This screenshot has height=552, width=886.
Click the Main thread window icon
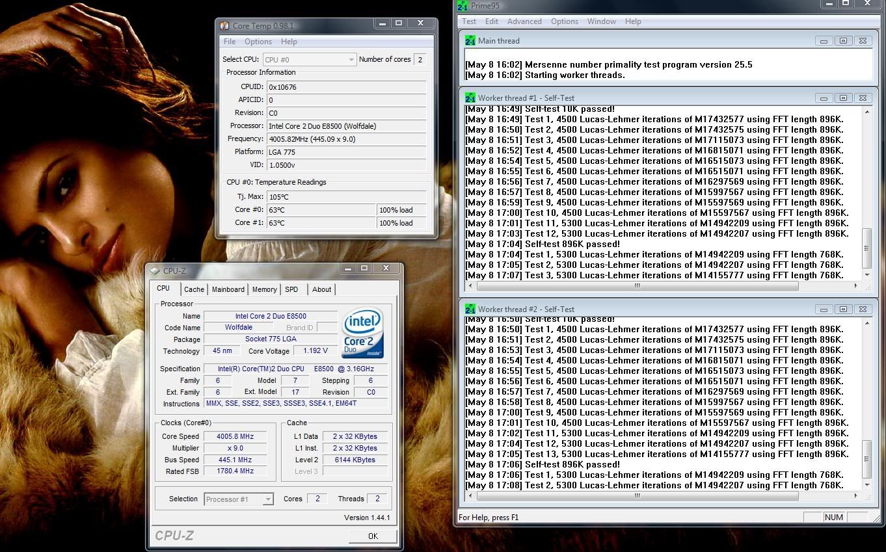point(470,40)
